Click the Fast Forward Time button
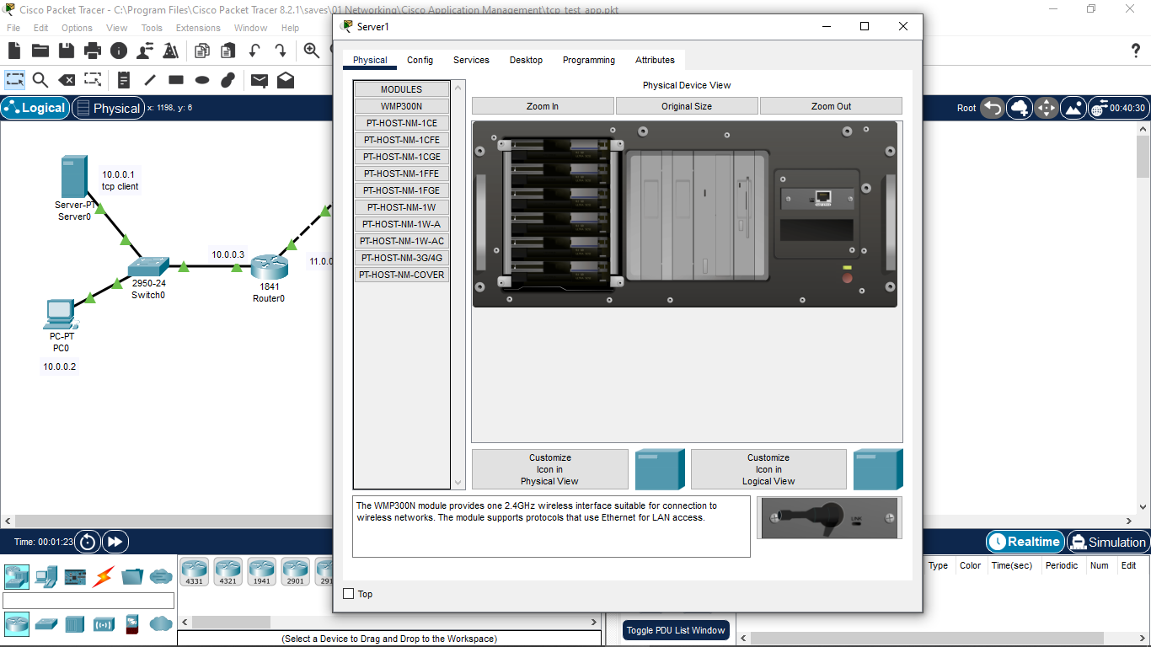This screenshot has height=647, width=1151. pyautogui.click(x=115, y=542)
